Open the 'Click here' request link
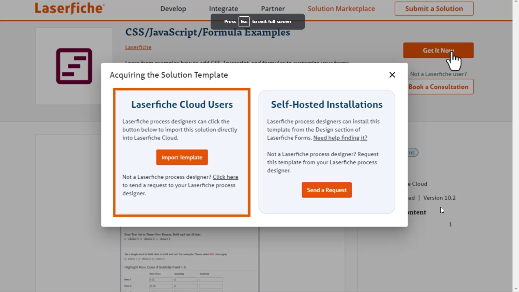519x292 pixels. point(226,177)
